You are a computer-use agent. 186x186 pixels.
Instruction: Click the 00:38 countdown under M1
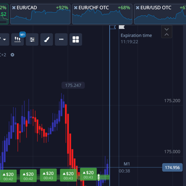click(124, 171)
